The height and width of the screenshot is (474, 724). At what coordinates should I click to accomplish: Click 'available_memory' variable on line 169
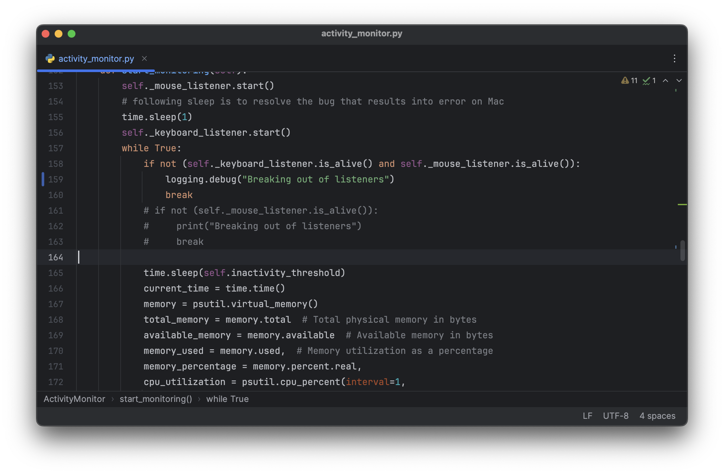pos(187,335)
